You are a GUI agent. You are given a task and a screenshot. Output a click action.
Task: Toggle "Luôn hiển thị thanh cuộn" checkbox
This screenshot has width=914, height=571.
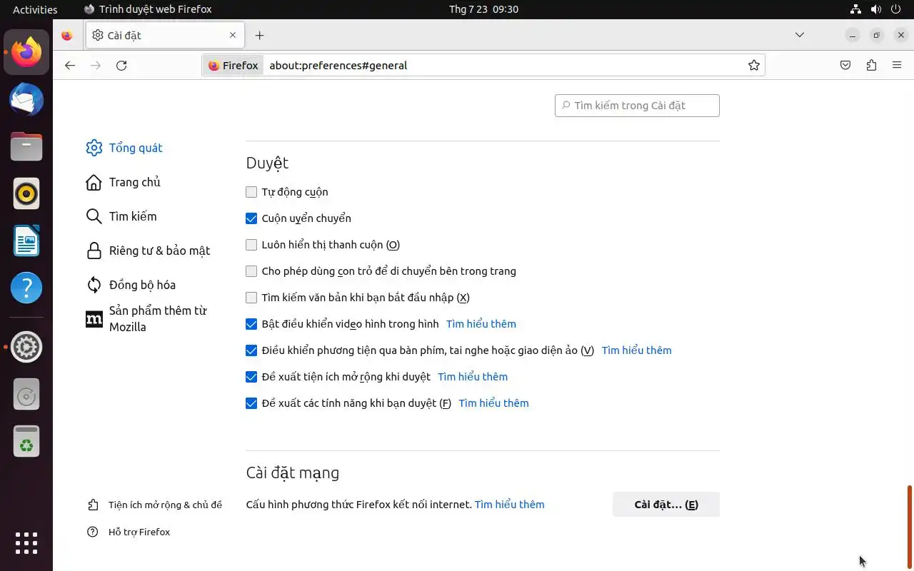click(251, 245)
